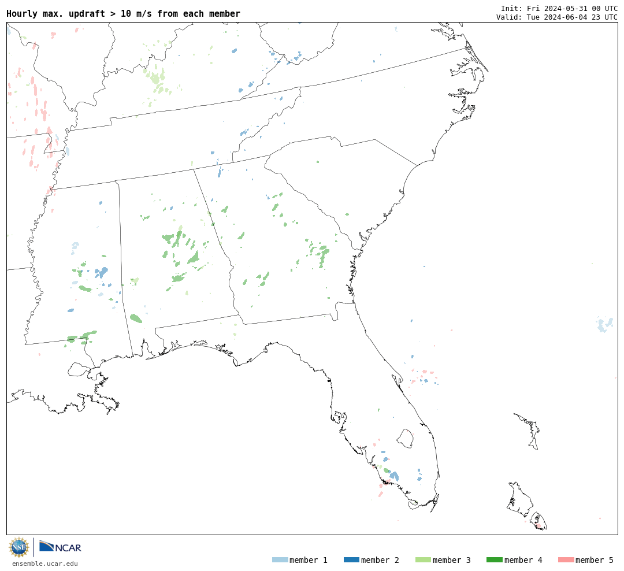Click the 'Hourly max. updraft' title text
This screenshot has height=571, width=624.
[124, 13]
